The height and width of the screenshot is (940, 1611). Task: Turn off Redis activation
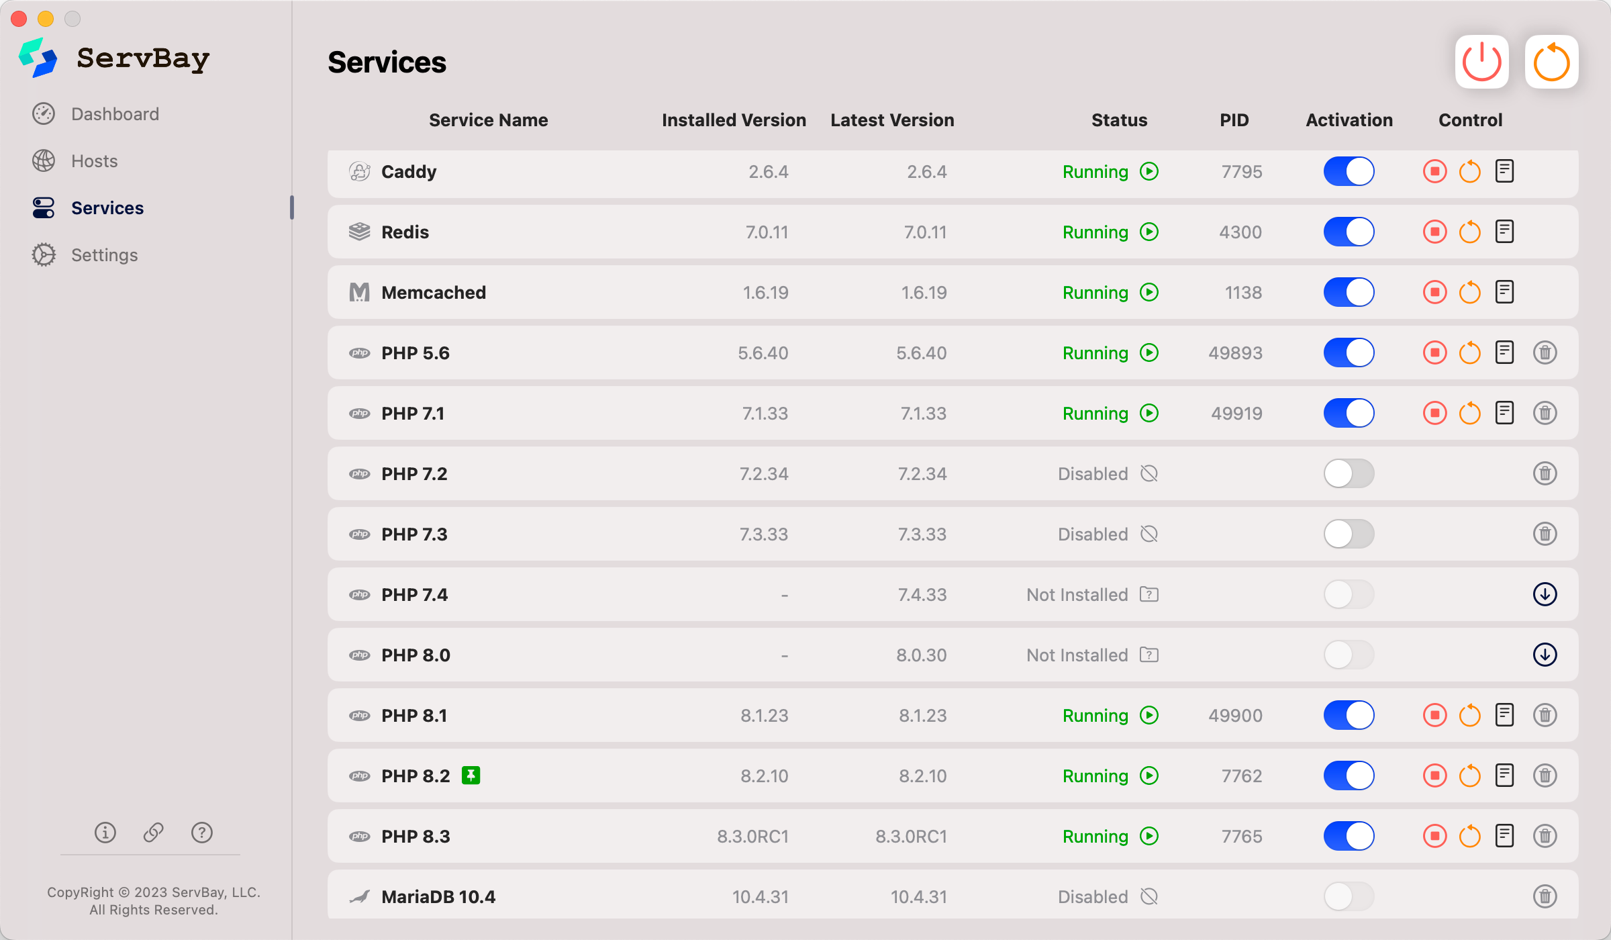point(1349,232)
